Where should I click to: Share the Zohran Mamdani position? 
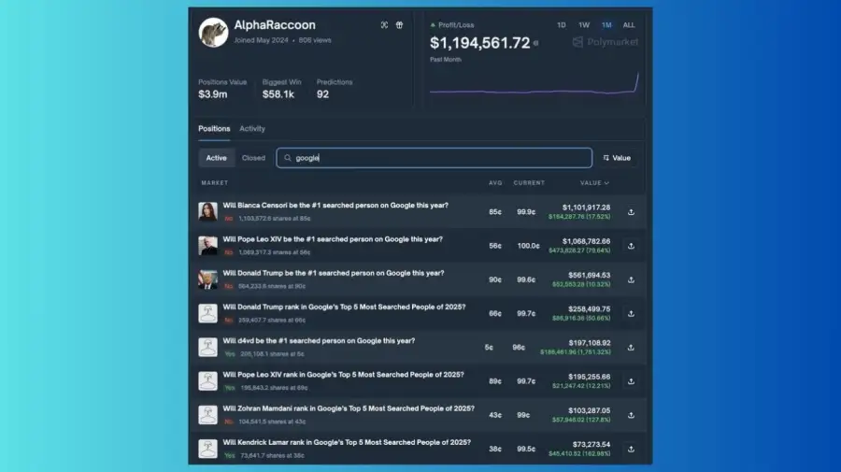tap(631, 415)
